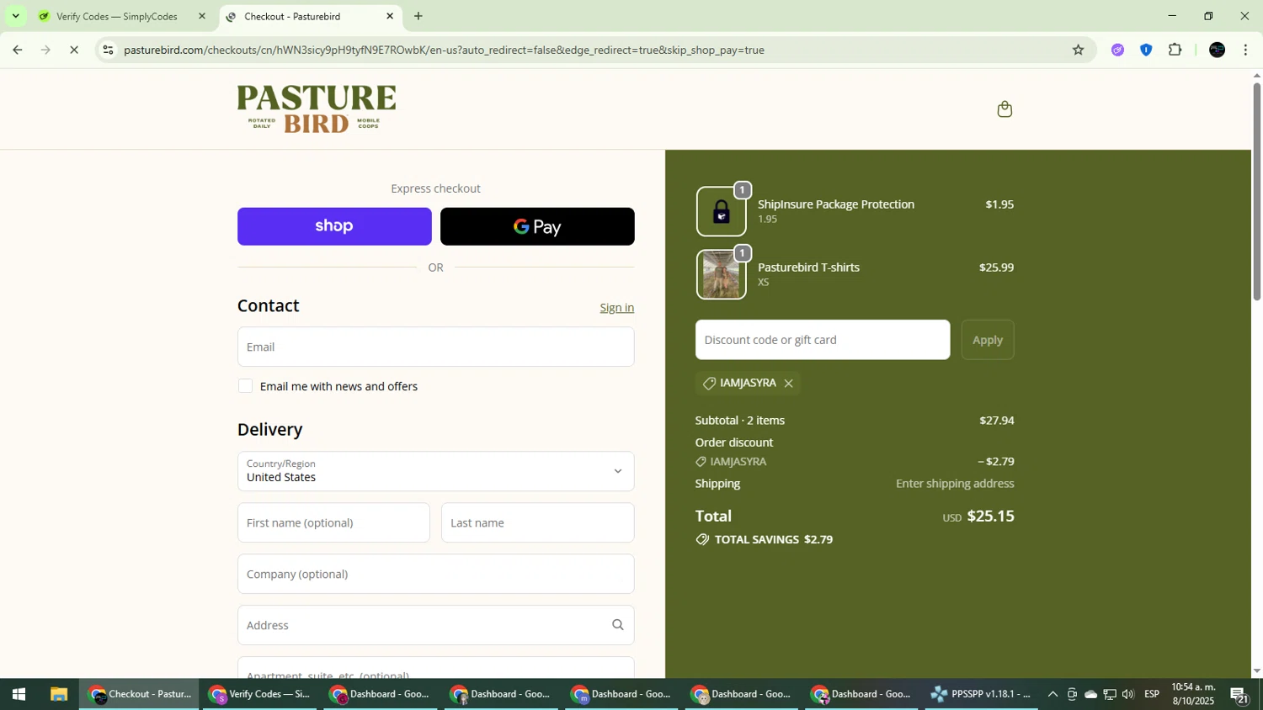
Task: Click the search icon in Address field
Action: click(x=617, y=625)
